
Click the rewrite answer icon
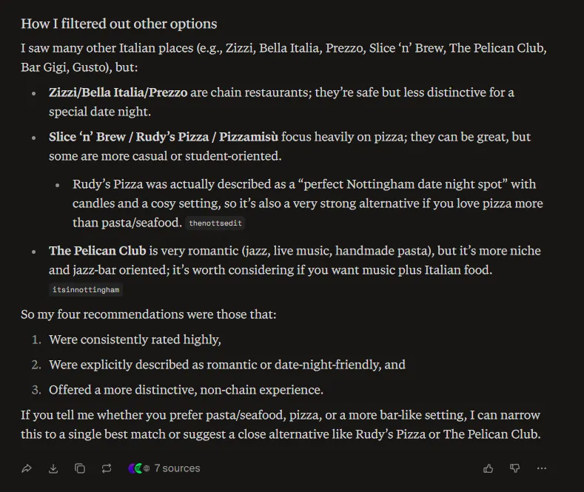[x=107, y=468]
